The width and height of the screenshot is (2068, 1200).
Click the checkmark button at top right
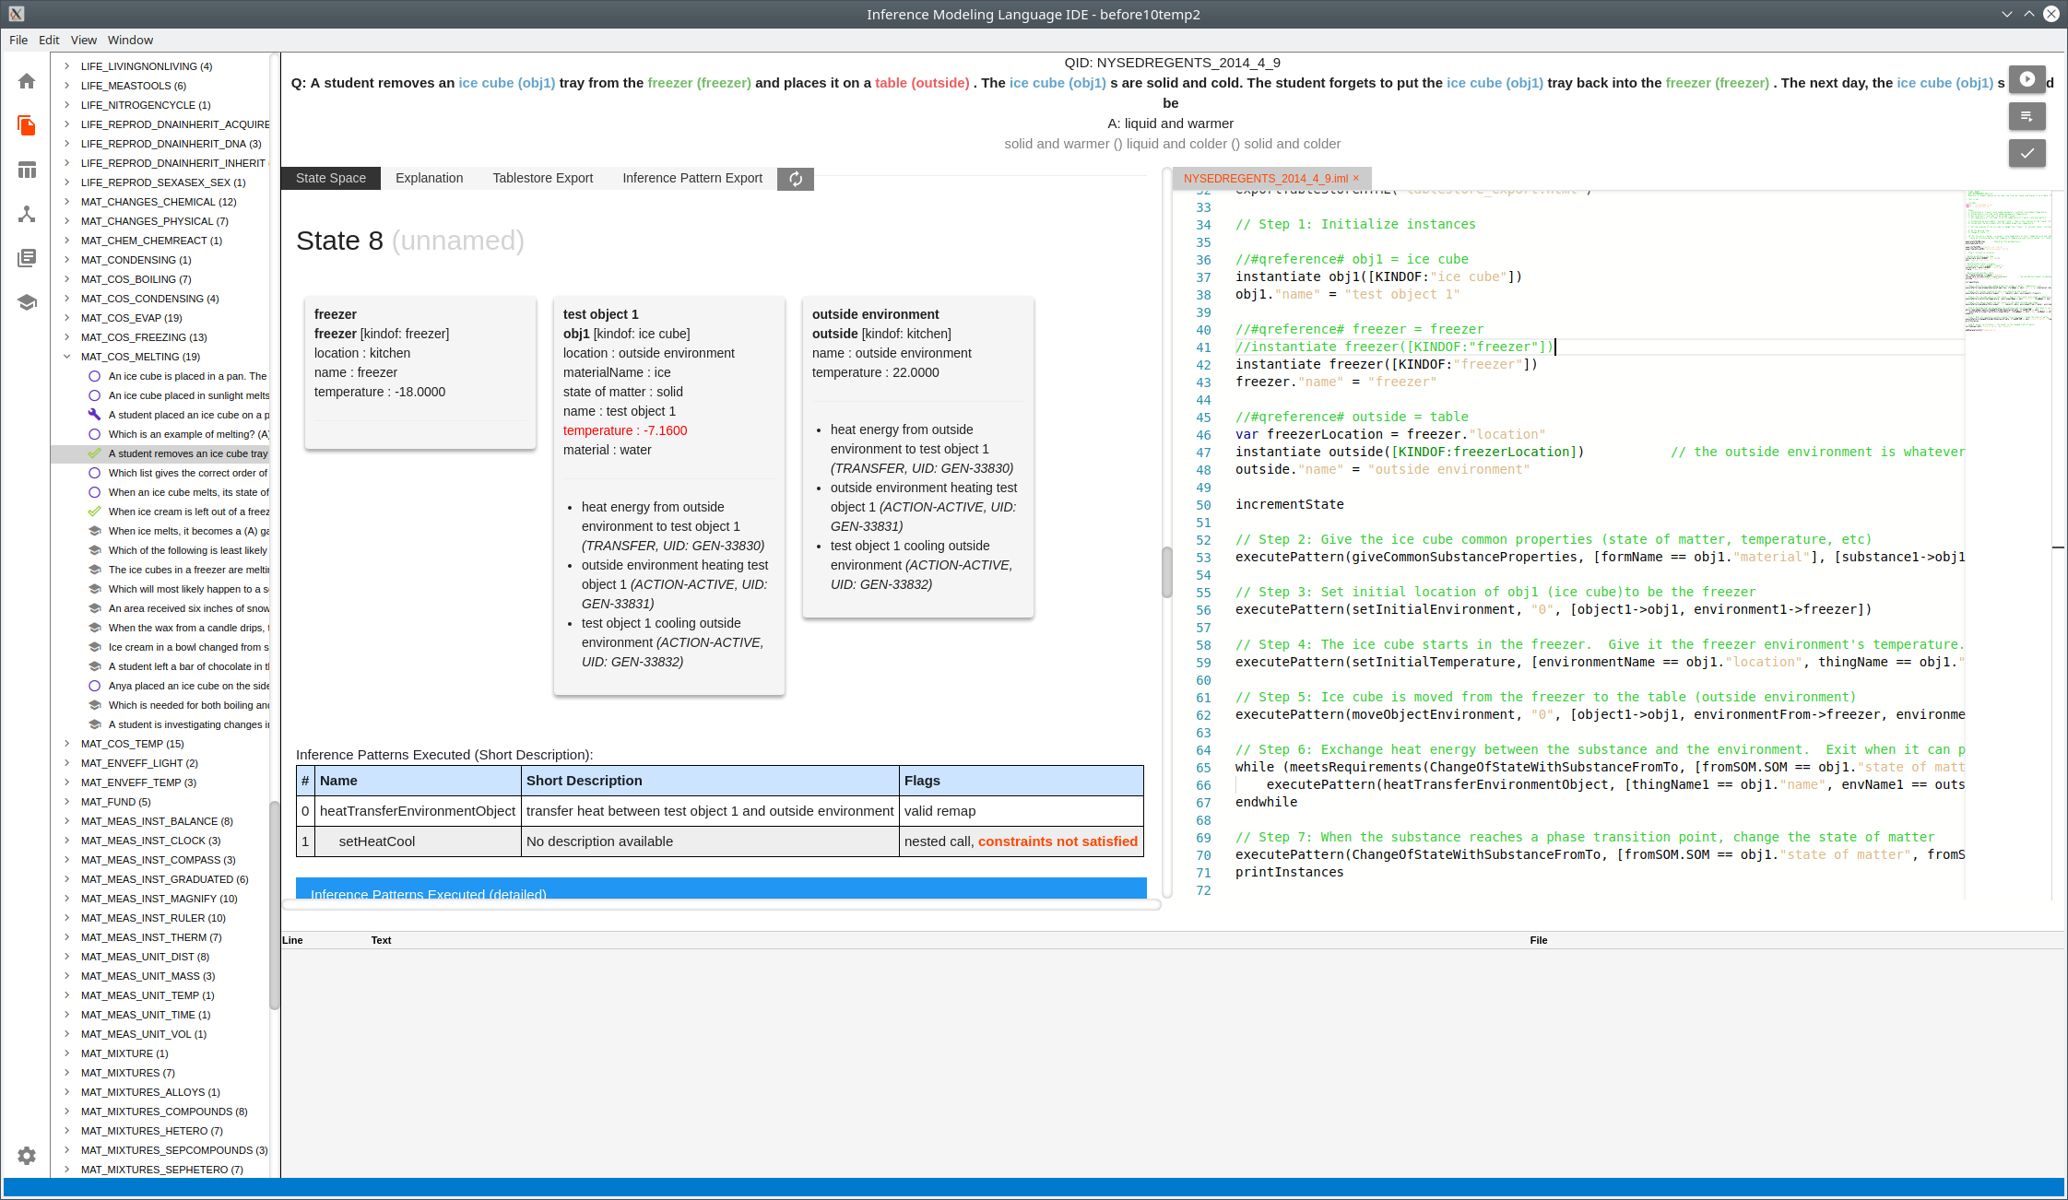tap(2027, 153)
